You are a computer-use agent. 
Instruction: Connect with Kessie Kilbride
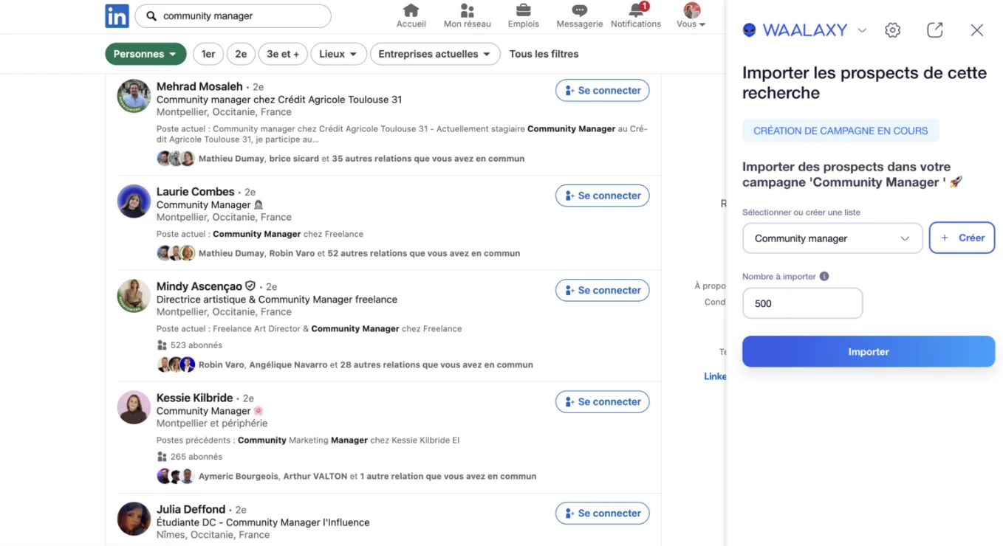point(603,402)
